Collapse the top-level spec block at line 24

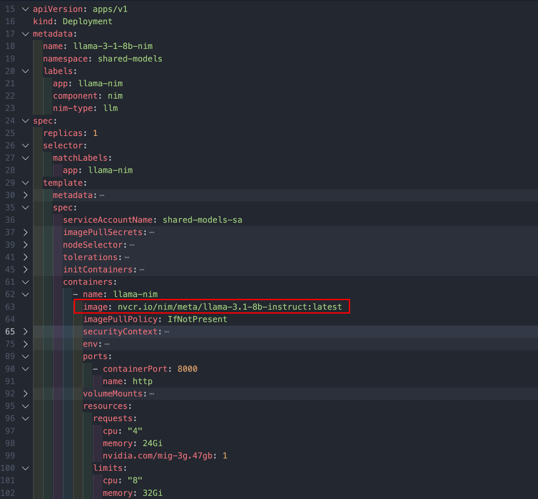[x=26, y=121]
